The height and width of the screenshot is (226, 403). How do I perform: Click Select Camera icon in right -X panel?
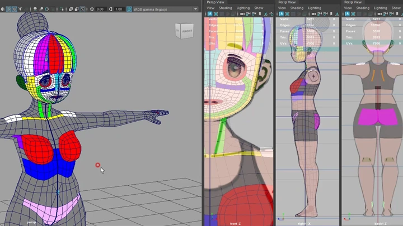313,14
